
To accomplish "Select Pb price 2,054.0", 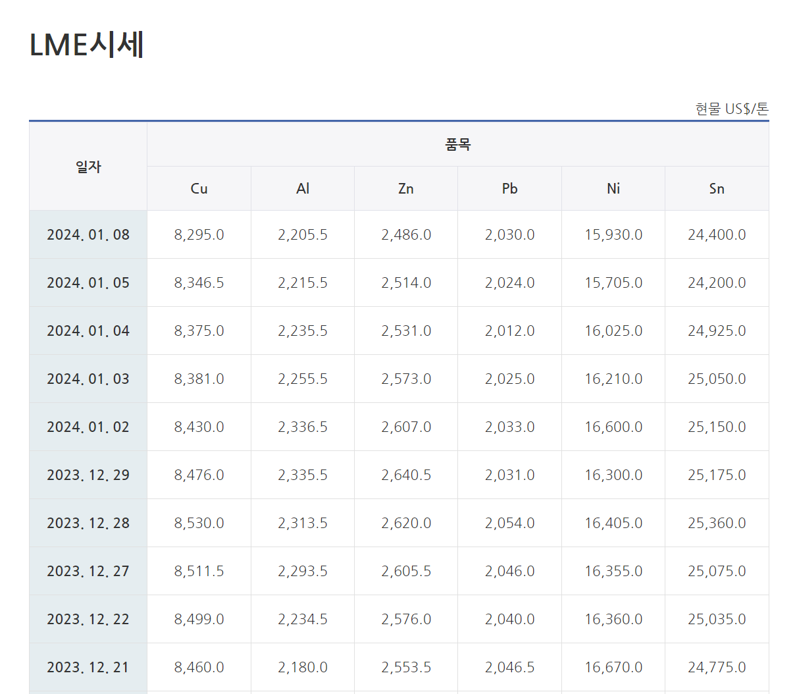I will (x=509, y=523).
